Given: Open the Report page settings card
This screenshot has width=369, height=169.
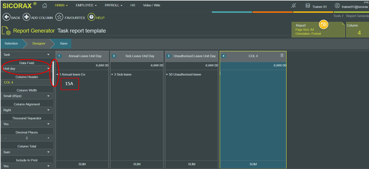Looking at the screenshot, I should [318, 30].
